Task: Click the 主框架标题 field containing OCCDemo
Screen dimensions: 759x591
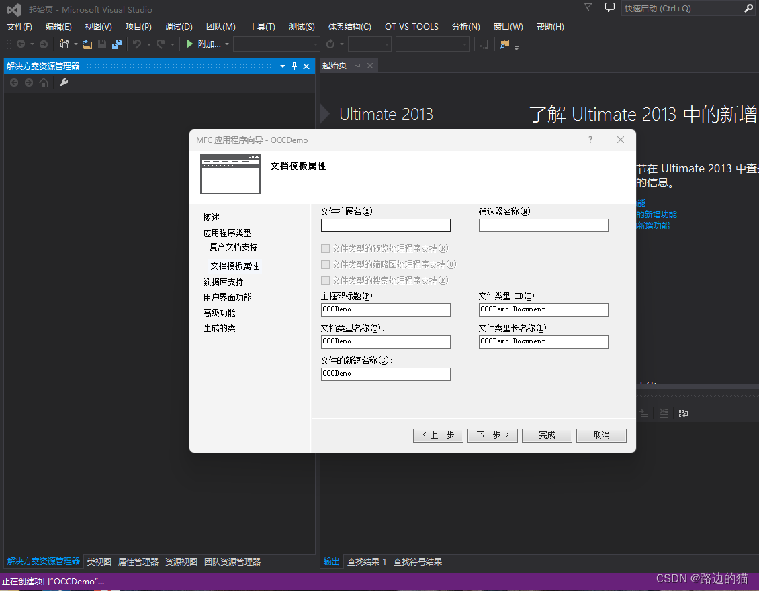Action: click(386, 309)
